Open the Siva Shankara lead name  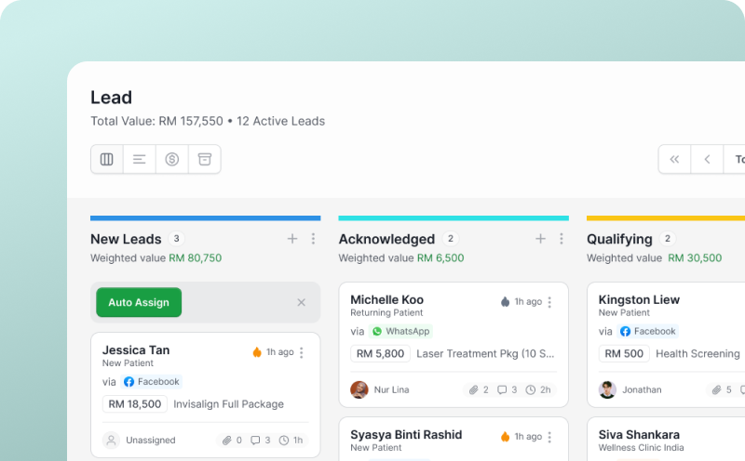click(639, 434)
